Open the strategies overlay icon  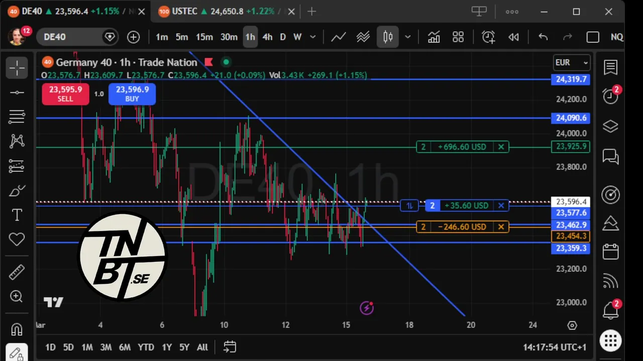click(363, 37)
